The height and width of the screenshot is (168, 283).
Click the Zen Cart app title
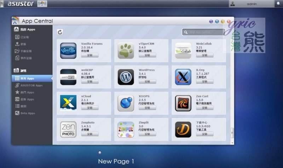(202, 96)
